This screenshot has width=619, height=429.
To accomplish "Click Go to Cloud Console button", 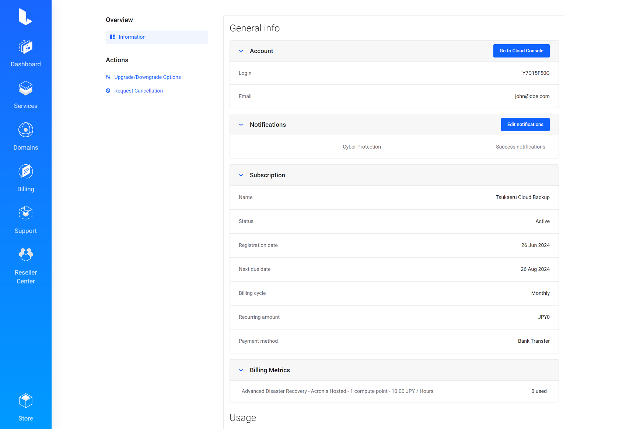I will pyautogui.click(x=521, y=51).
